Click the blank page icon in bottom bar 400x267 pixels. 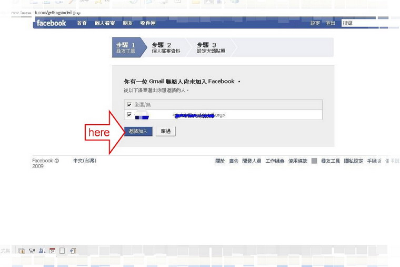pyautogui.click(x=62, y=251)
